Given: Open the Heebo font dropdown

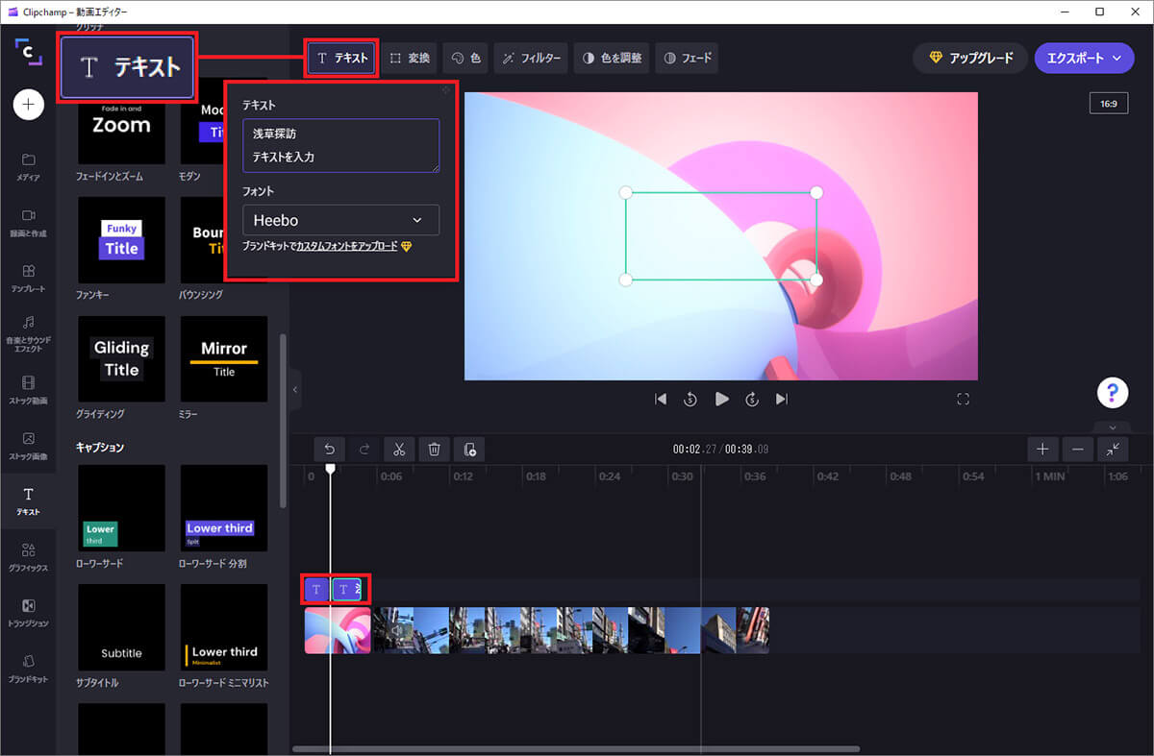Looking at the screenshot, I should click(x=340, y=220).
